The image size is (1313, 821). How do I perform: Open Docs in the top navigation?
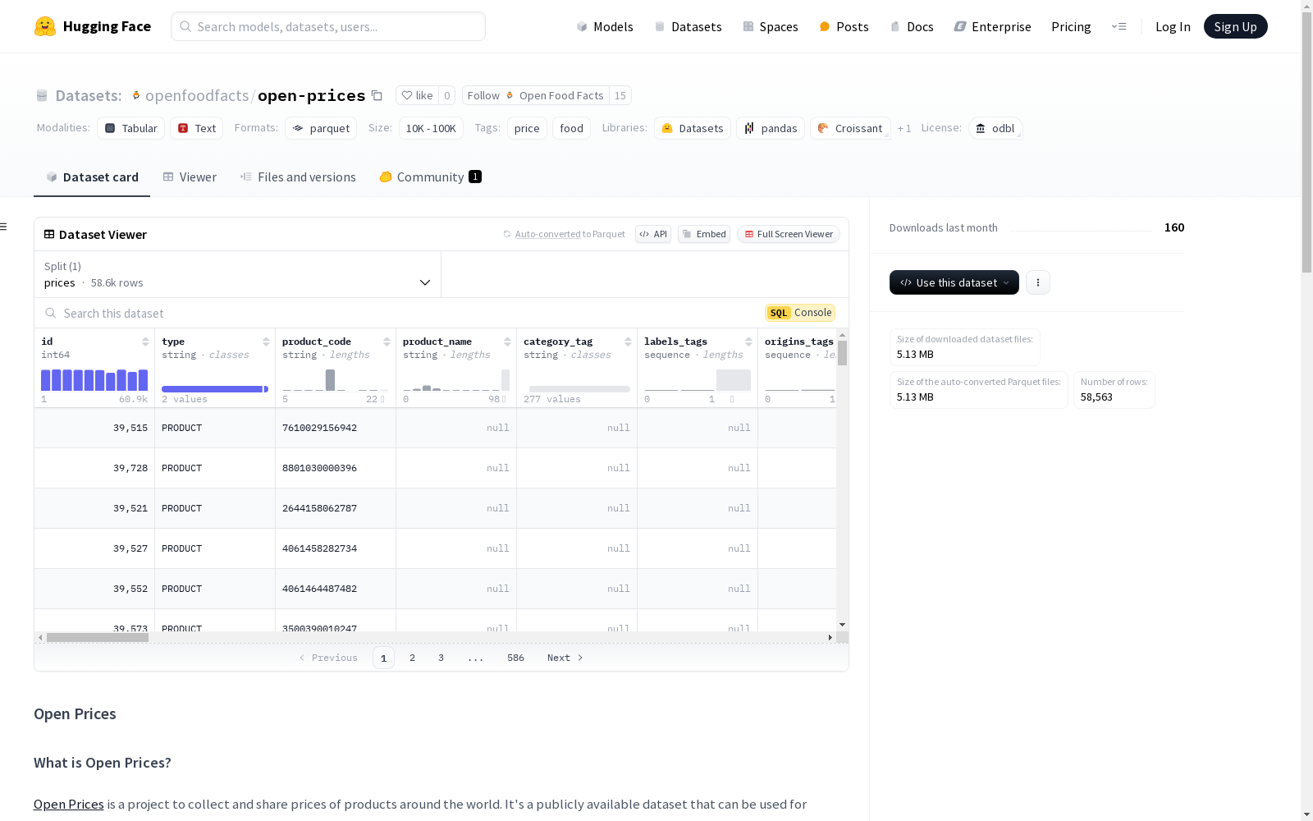click(912, 26)
